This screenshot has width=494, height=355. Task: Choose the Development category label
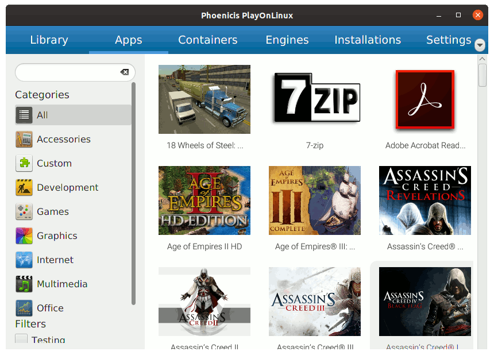(x=67, y=187)
